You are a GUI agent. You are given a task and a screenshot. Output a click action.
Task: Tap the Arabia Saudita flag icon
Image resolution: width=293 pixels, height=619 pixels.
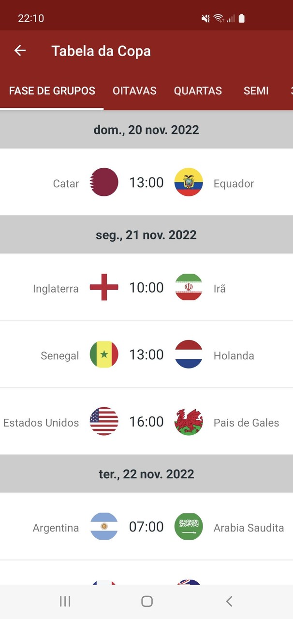[x=189, y=527]
